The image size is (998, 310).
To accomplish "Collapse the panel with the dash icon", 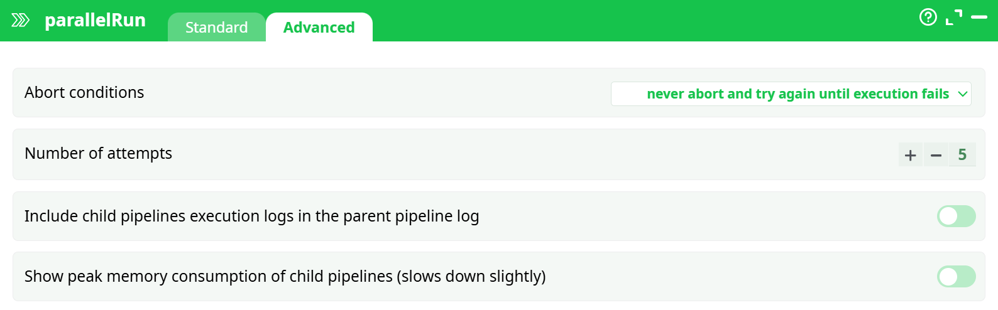I will coord(979,18).
